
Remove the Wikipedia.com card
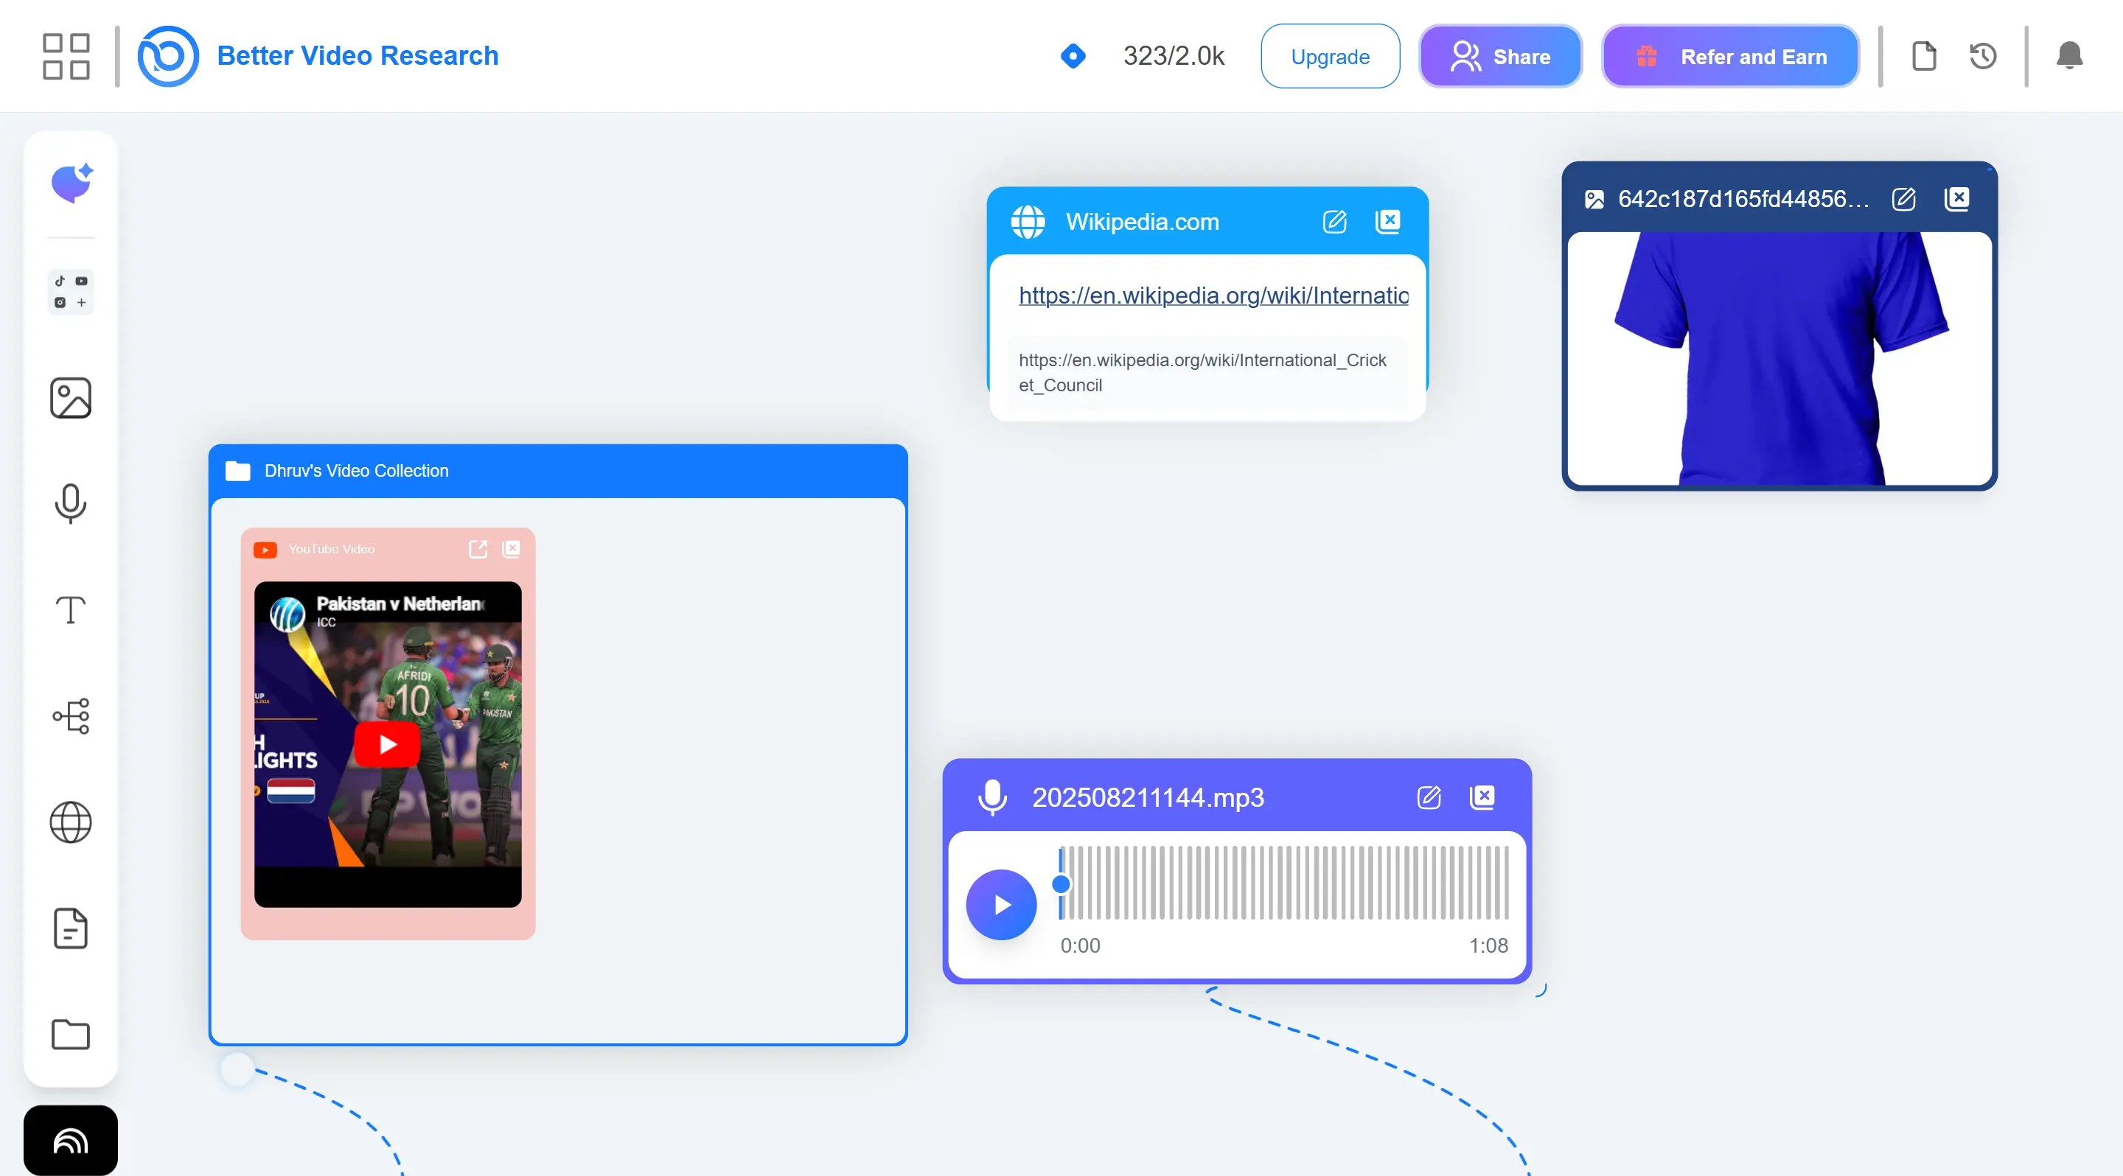[x=1388, y=221]
